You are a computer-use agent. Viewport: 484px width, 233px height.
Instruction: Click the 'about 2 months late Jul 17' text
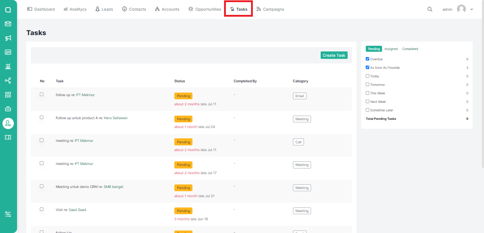tap(195, 173)
